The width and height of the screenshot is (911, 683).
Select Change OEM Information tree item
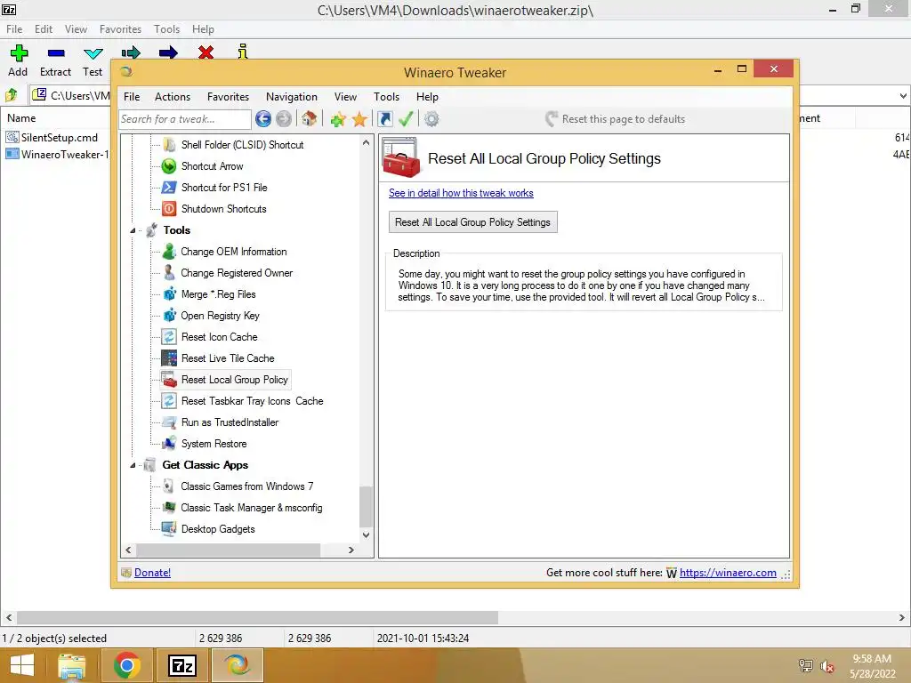(x=234, y=252)
